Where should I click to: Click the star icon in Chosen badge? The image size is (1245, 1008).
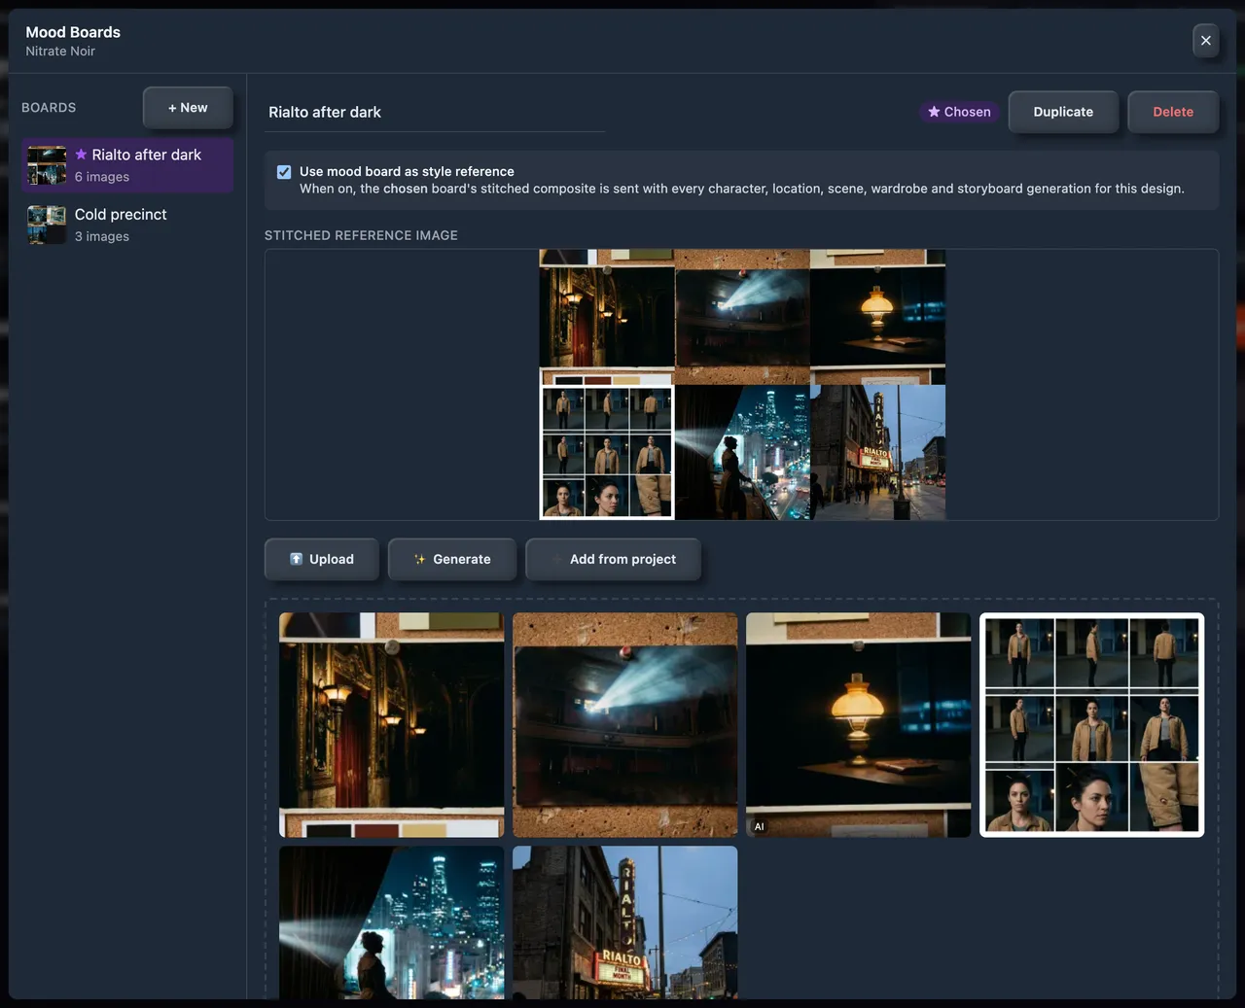pyautogui.click(x=934, y=112)
